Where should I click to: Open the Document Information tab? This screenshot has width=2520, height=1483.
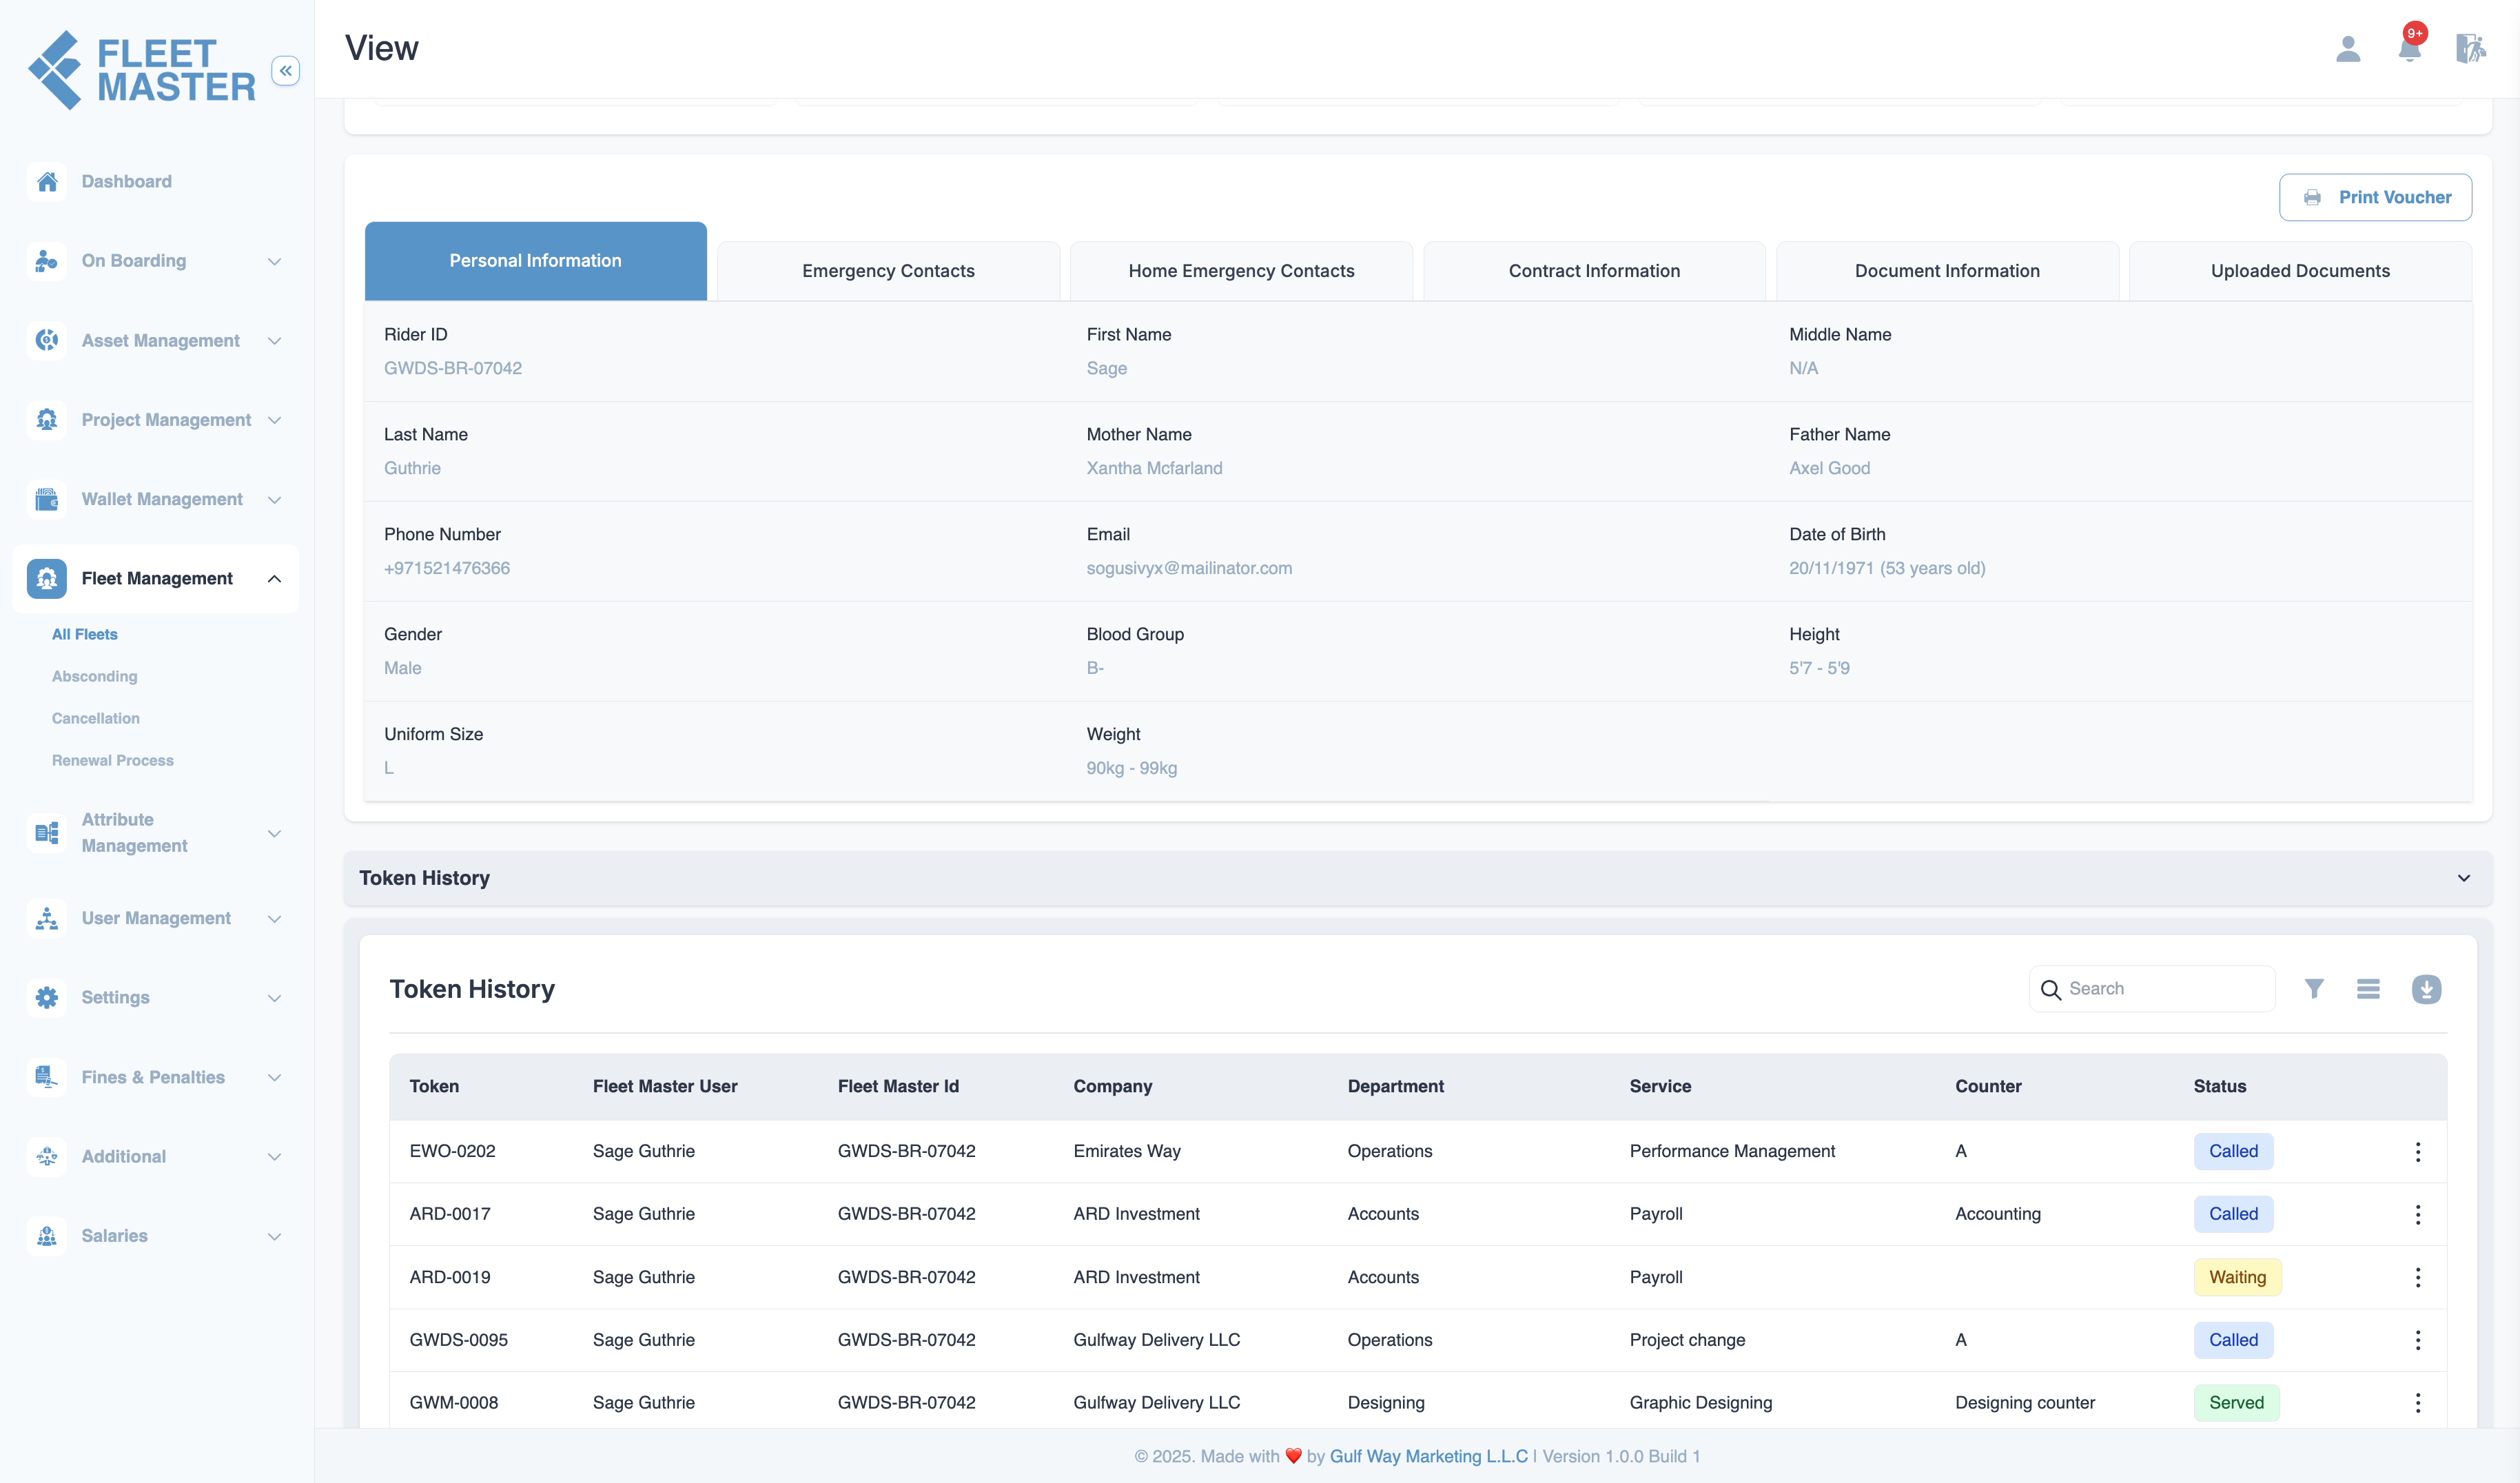point(1947,270)
